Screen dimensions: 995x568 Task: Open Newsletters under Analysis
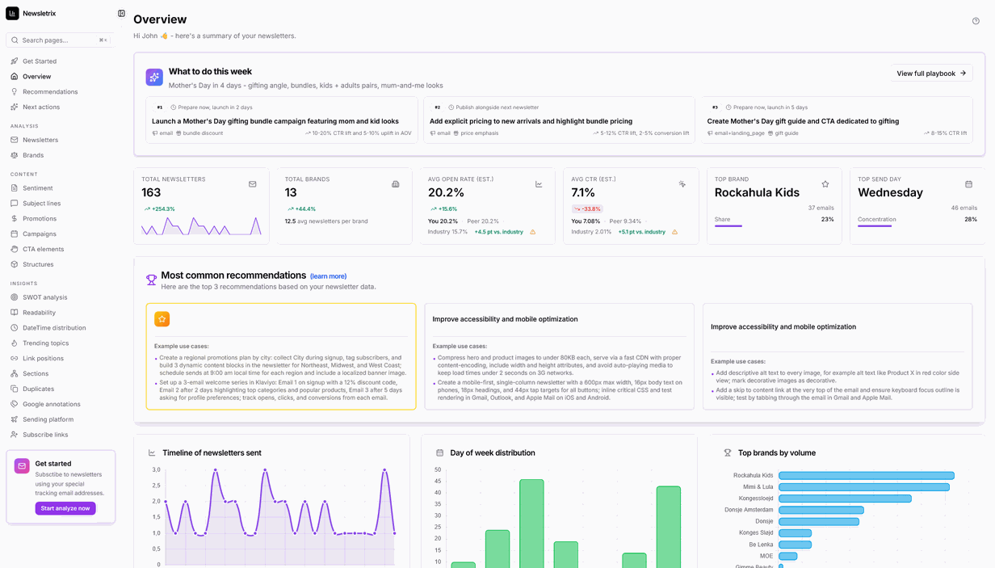[40, 140]
